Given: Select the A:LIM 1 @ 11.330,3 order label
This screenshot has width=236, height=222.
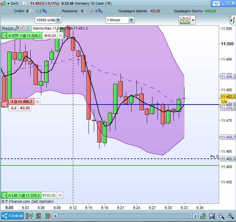Looking at the screenshot, I should tap(24, 195).
